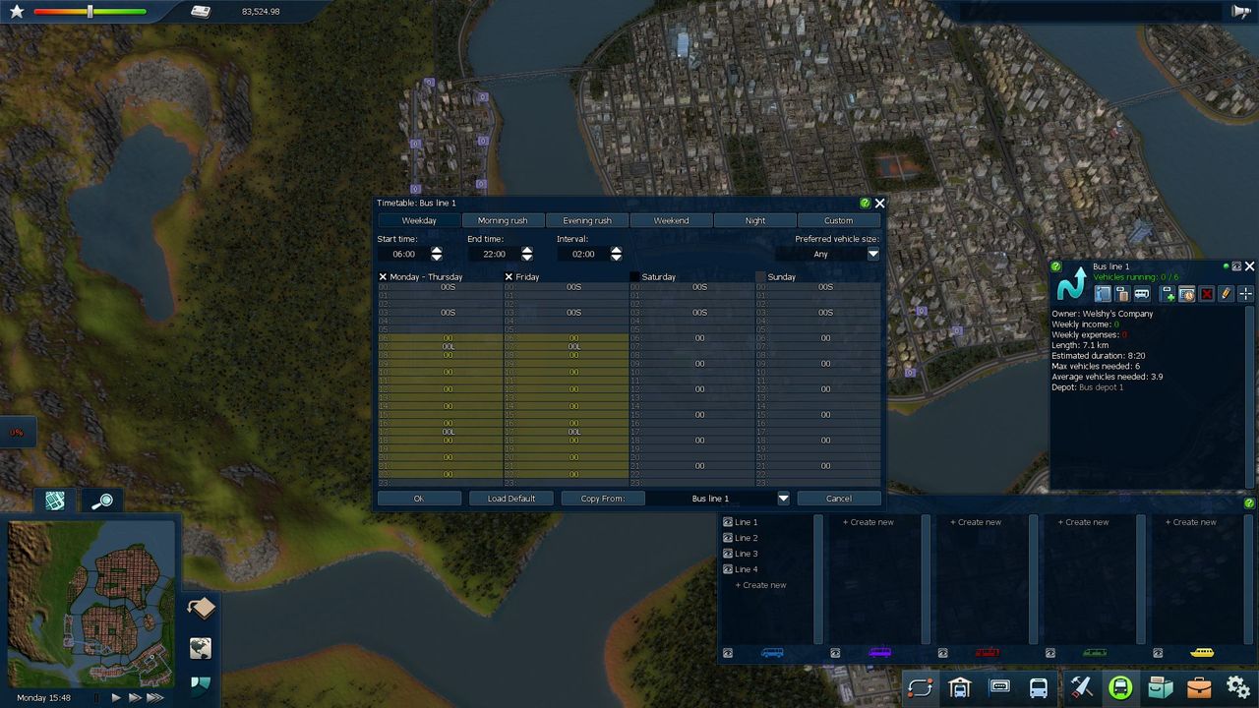Uncheck the Monday - Thursday checkbox
Screen dimensions: 1259x708
pyautogui.click(x=384, y=277)
